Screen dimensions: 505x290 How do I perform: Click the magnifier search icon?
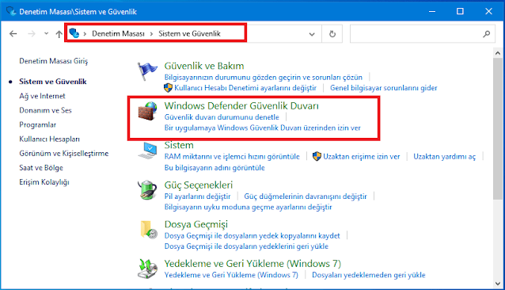[x=487, y=33]
